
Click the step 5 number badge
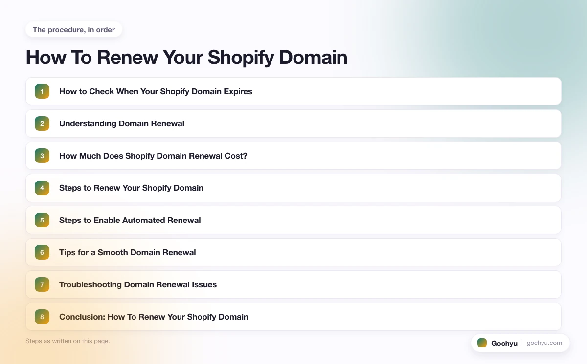tap(42, 220)
